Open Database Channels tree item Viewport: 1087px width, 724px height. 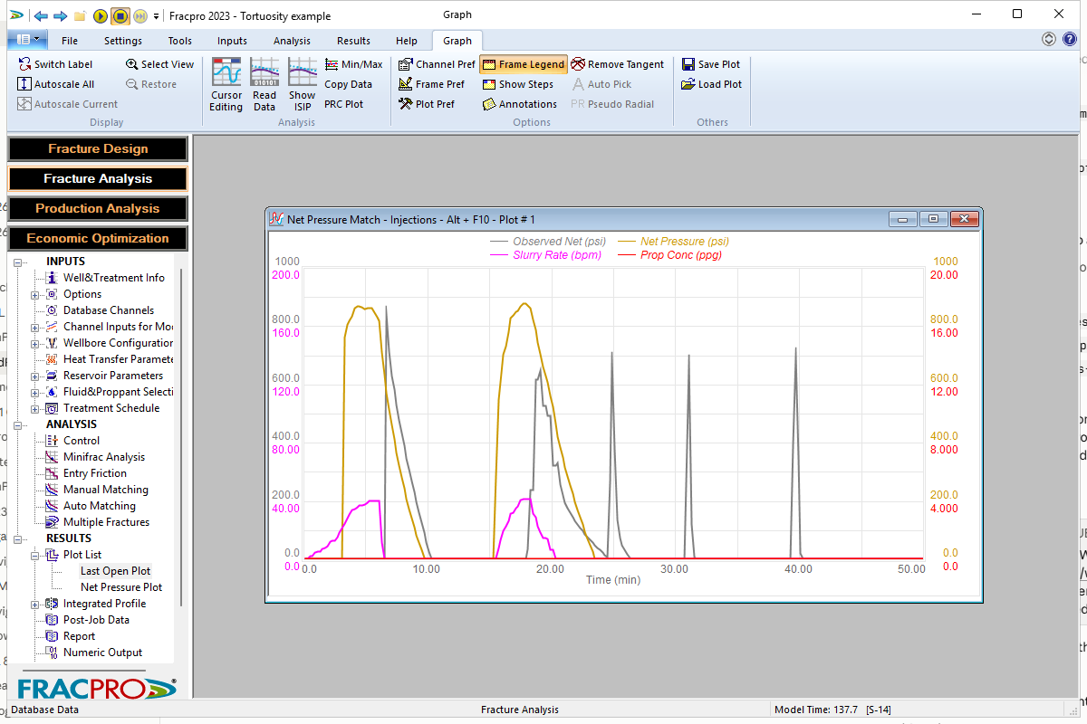click(109, 310)
